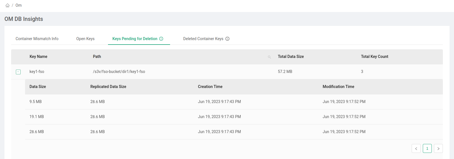Select page 1 in pagination
The image size is (454, 159).
427,148
